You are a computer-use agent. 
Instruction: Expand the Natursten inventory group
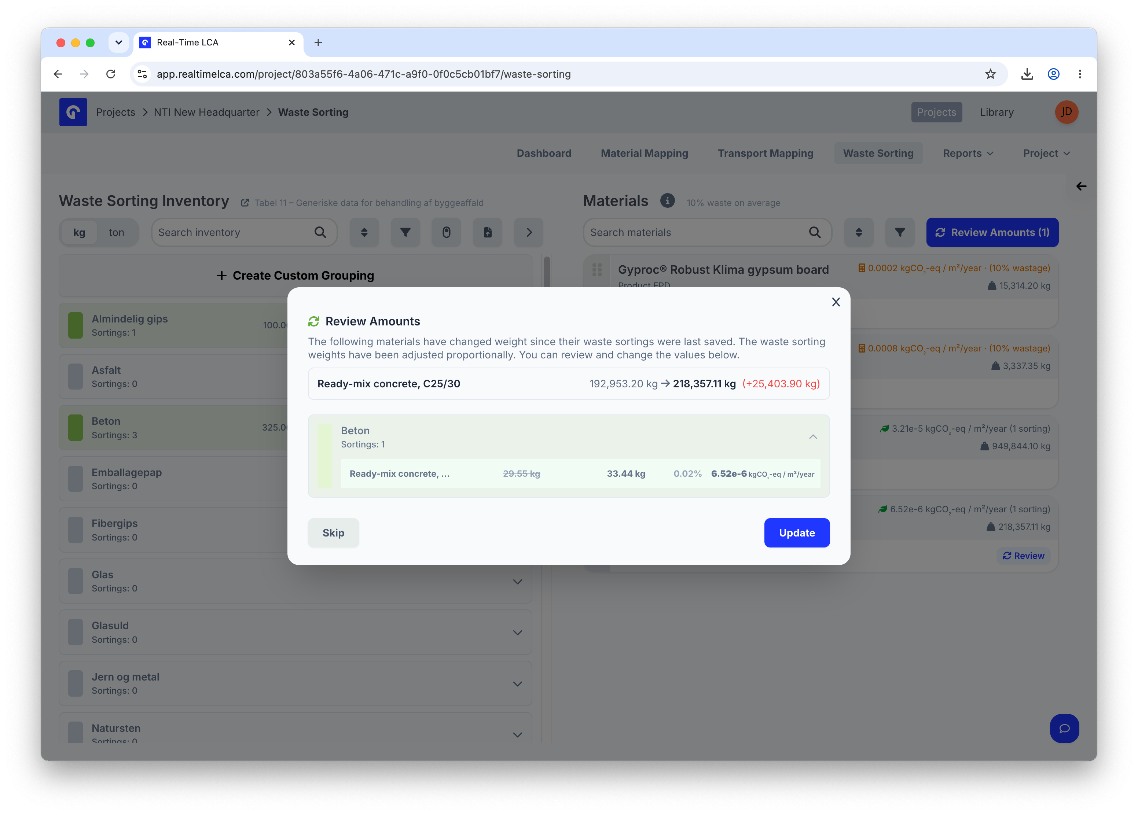coord(517,735)
